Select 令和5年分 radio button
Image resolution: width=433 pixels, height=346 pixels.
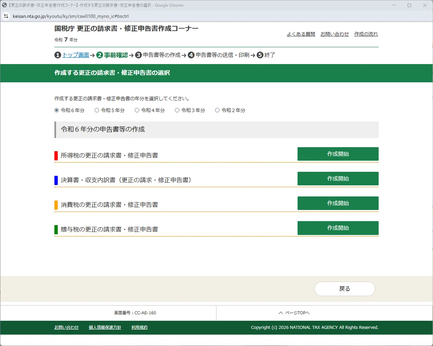coord(97,110)
